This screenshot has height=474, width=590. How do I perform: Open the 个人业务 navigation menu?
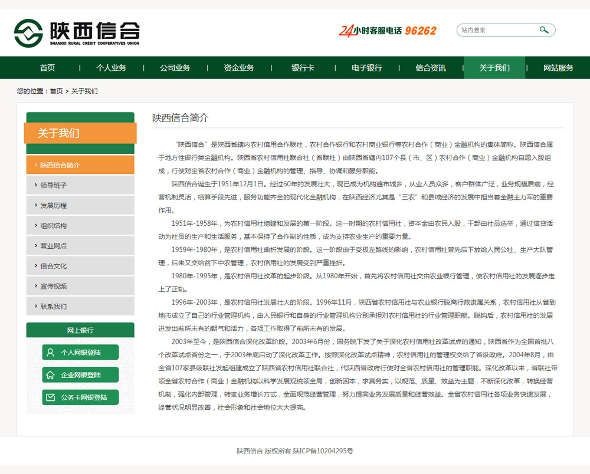point(111,68)
